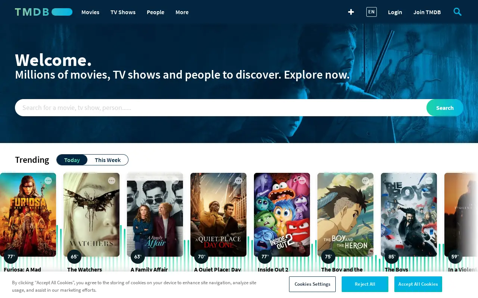Image resolution: width=478 pixels, height=298 pixels.
Task: Click the 85% score badge for The Boys
Action: (392, 257)
